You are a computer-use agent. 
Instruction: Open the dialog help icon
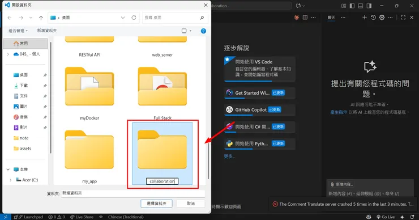click(203, 31)
